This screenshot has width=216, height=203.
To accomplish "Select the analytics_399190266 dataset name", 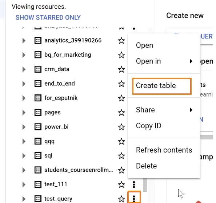I will [x=73, y=40].
